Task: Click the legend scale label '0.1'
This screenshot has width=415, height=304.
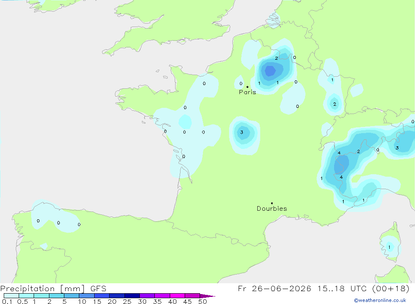Action: (x=7, y=302)
